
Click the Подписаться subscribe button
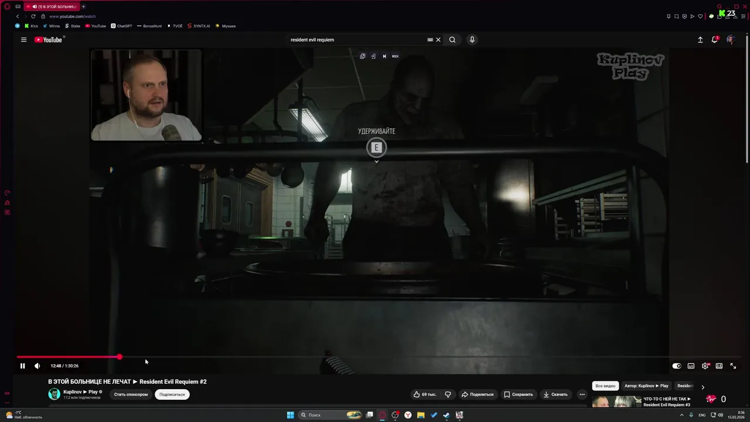(172, 394)
